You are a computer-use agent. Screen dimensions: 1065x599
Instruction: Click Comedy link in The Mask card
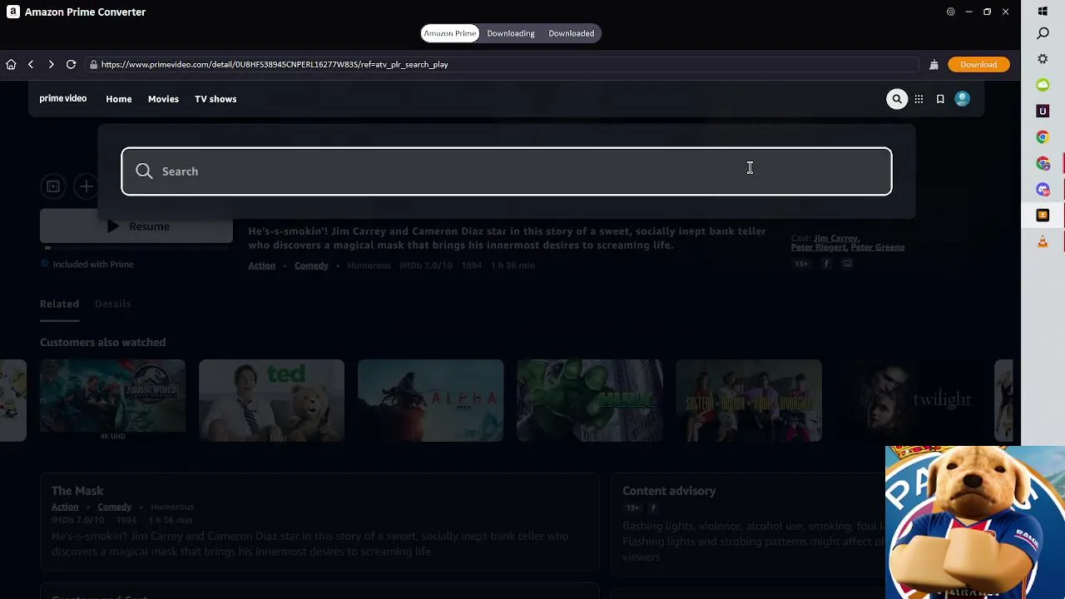tap(114, 507)
